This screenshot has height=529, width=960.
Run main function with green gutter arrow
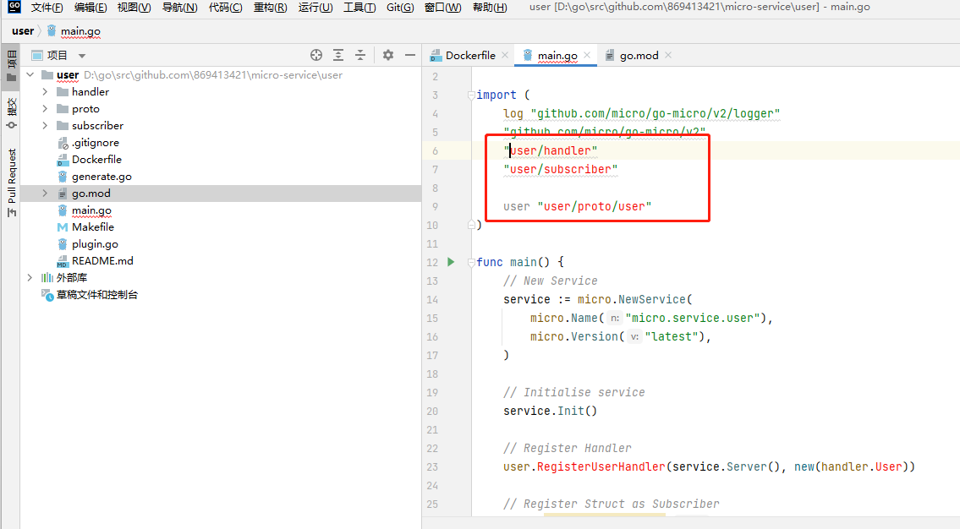(451, 262)
